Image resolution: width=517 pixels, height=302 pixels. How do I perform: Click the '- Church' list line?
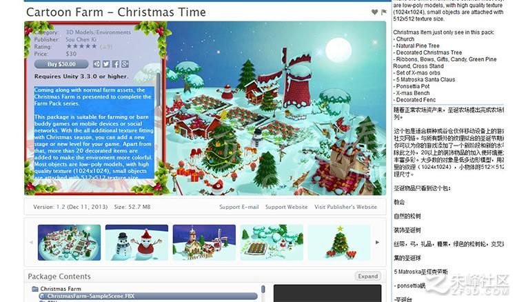pos(403,39)
